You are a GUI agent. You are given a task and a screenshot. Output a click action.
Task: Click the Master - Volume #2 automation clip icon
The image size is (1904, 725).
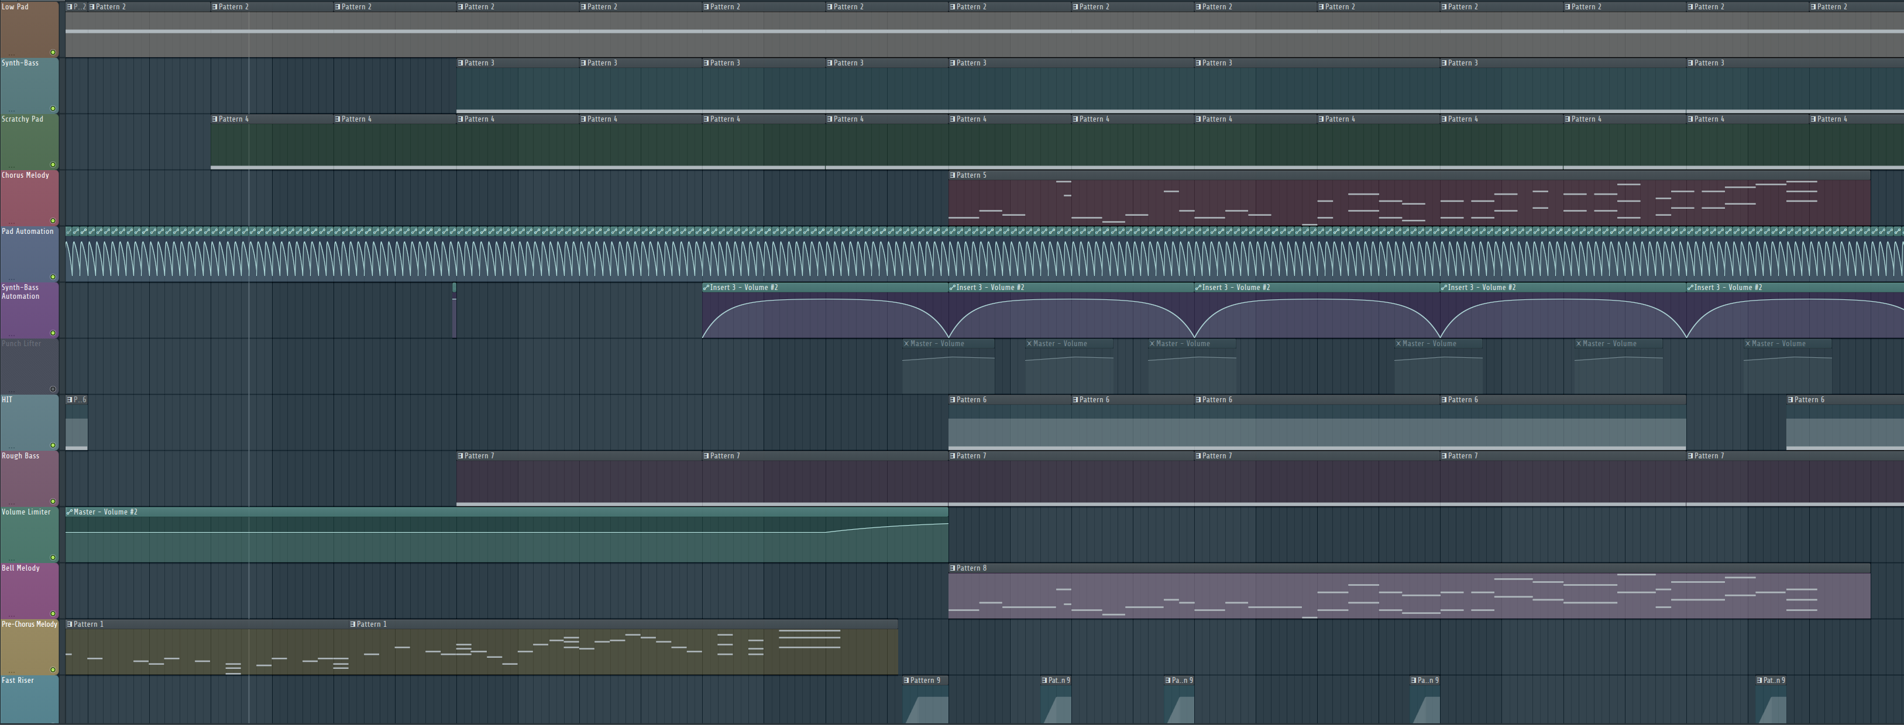tap(70, 512)
